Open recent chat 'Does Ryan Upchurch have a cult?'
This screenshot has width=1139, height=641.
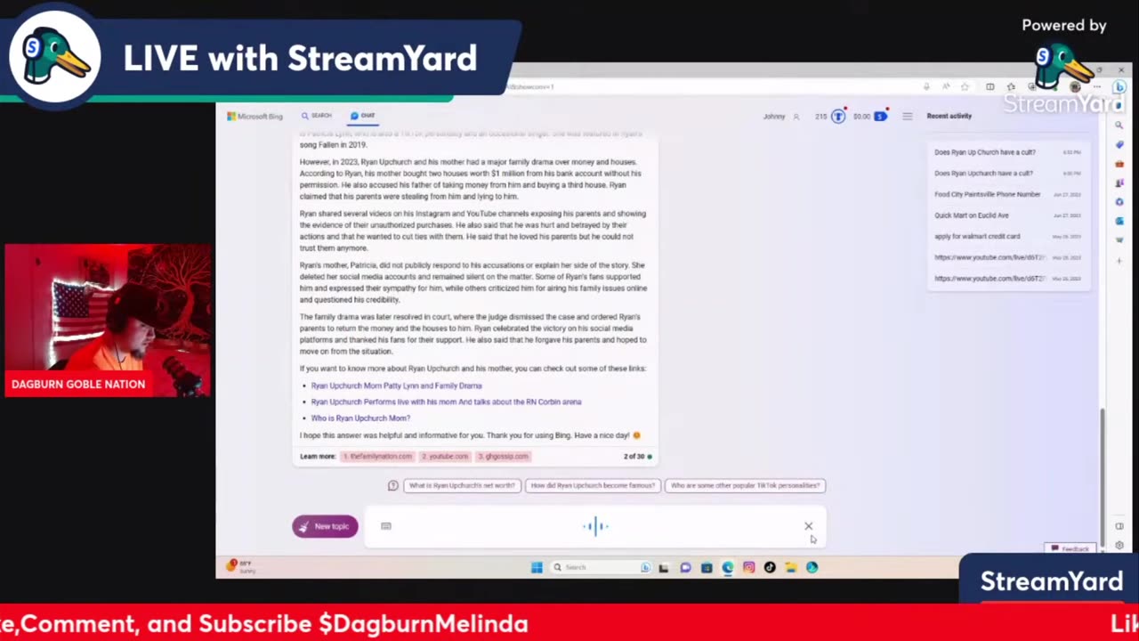(1007, 174)
